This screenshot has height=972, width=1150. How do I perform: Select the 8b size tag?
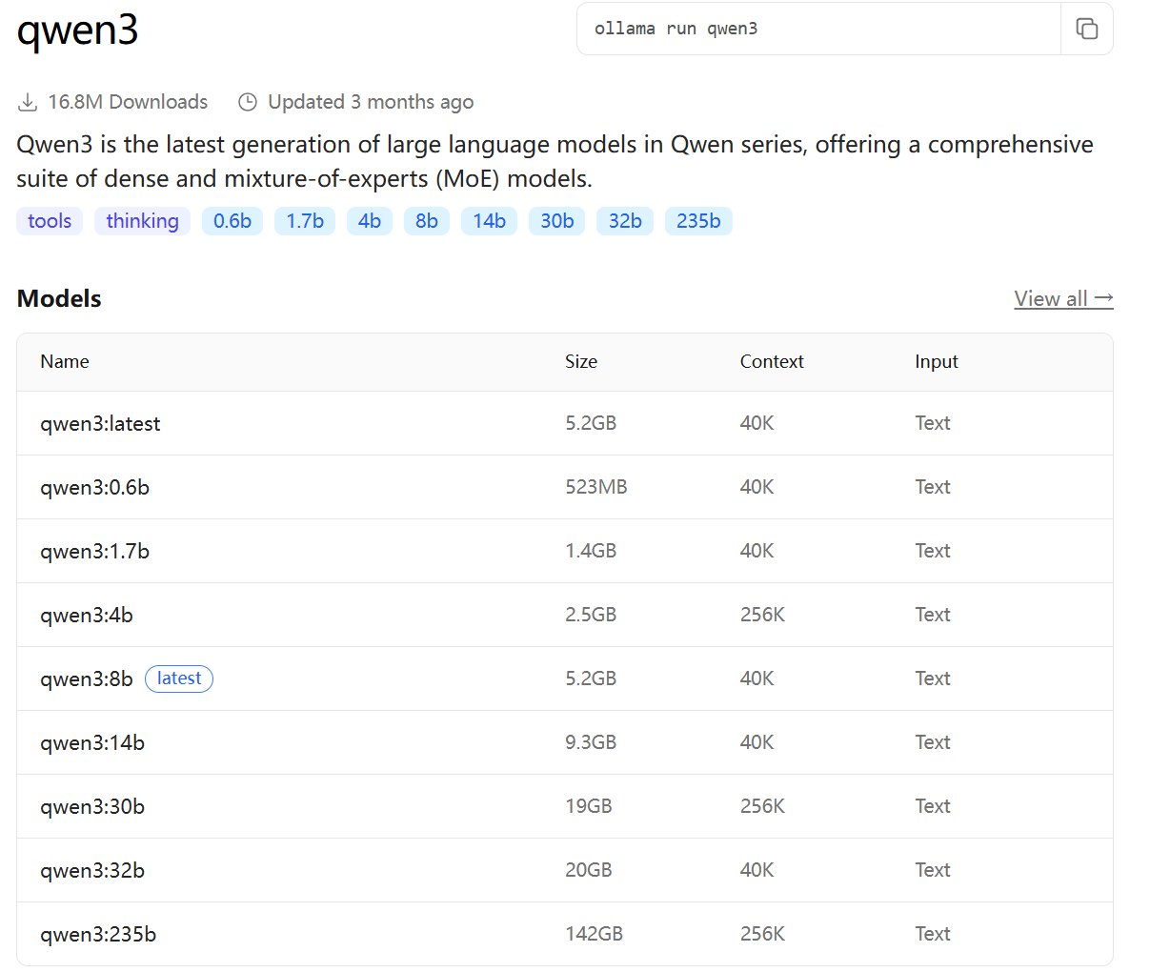[x=427, y=221]
